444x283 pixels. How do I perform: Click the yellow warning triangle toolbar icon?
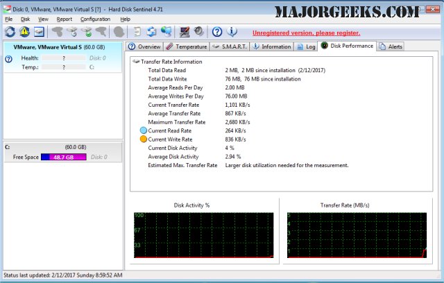click(25, 32)
